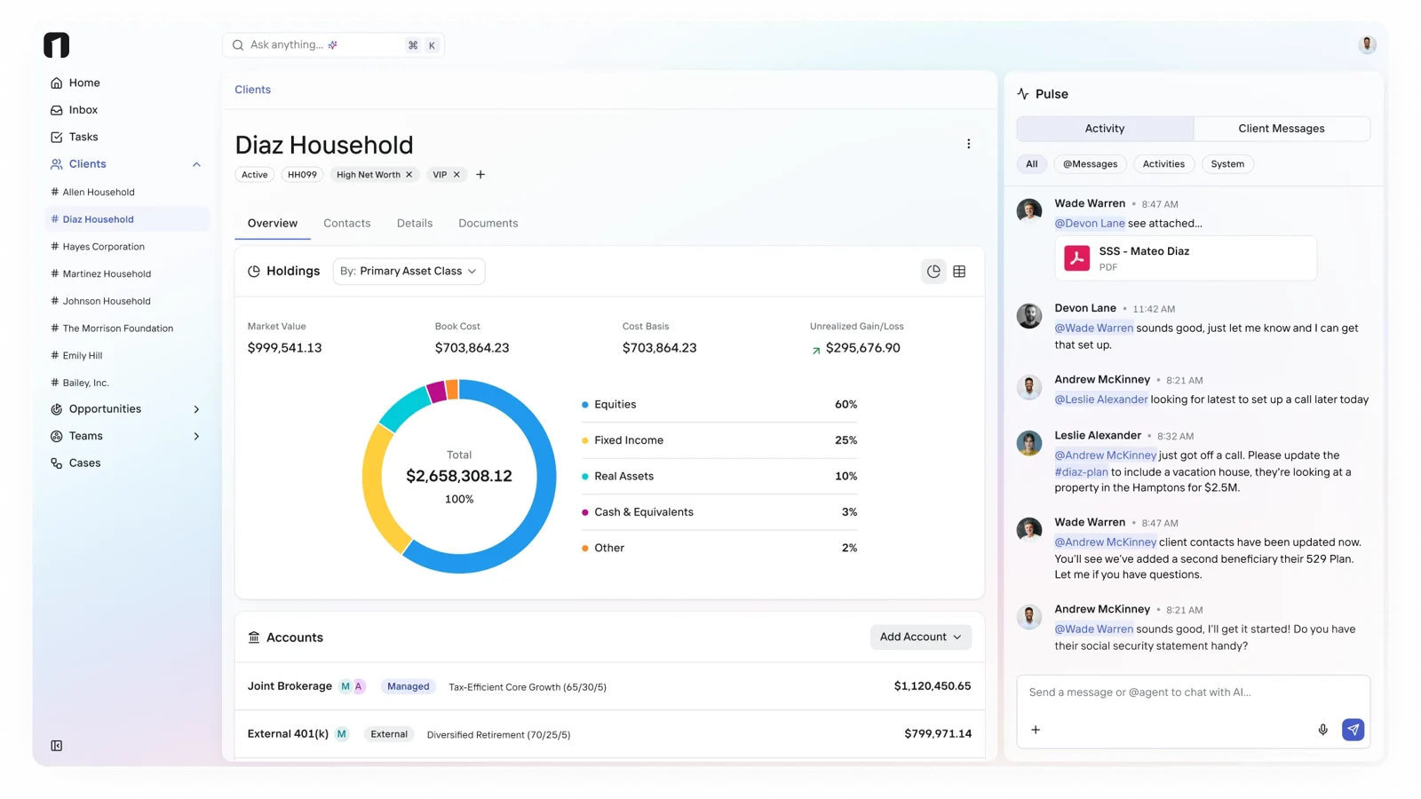Image resolution: width=1421 pixels, height=799 pixels.
Task: Switch to the Contacts tab
Action: (x=346, y=224)
